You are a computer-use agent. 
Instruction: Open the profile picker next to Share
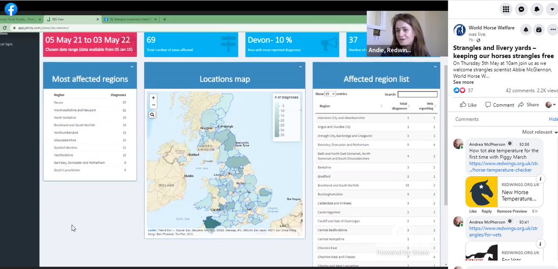551,105
